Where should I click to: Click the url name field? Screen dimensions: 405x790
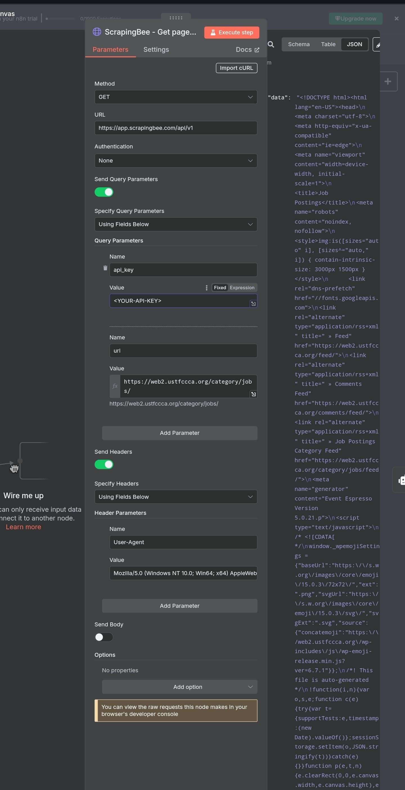click(x=183, y=351)
